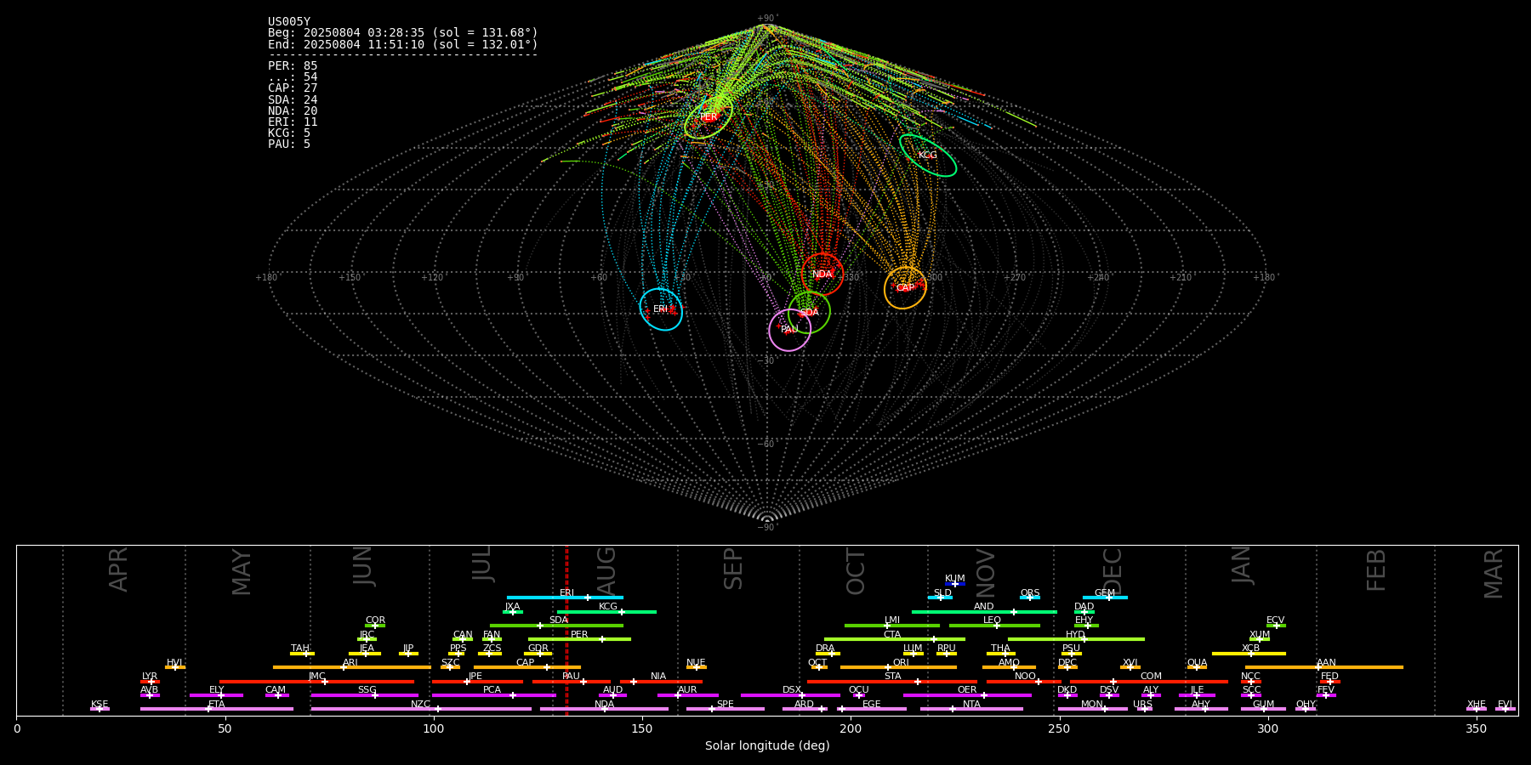Viewport: 1531px width, 765px height.
Task: Click the KUM shower label in timeline
Action: coord(955,578)
